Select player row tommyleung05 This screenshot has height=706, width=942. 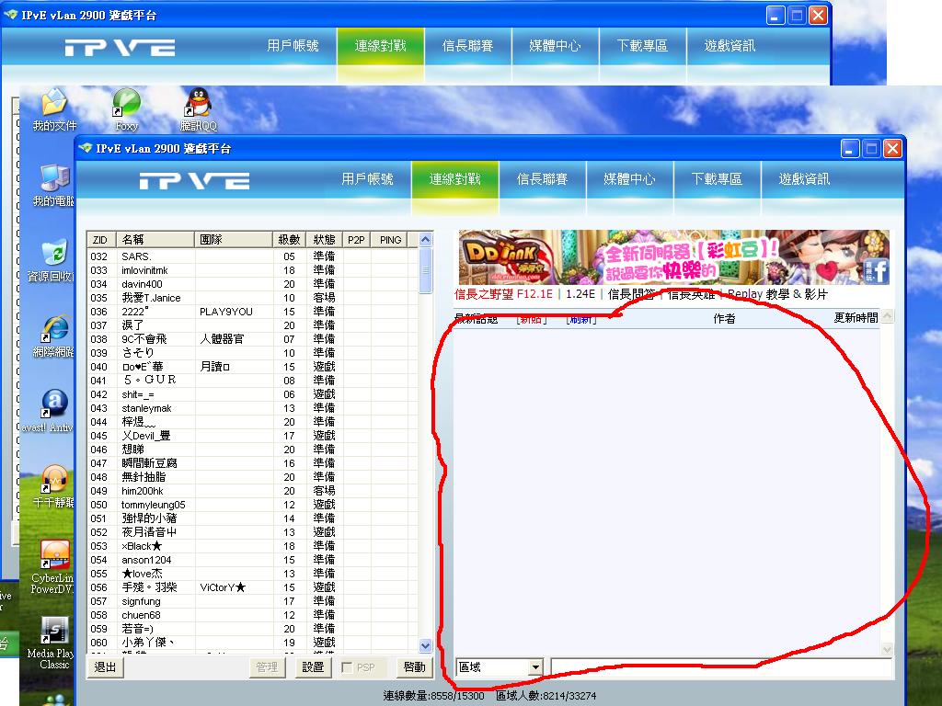point(252,505)
